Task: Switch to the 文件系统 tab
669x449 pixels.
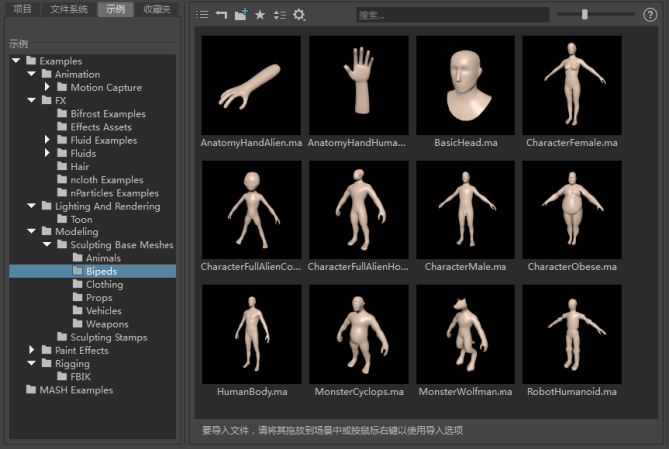Action: click(68, 9)
